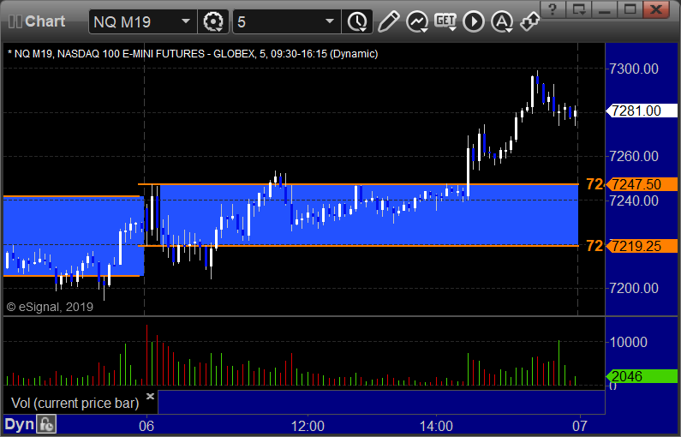Click the green volume tag 2046
Image resolution: width=681 pixels, height=437 pixels.
pos(642,376)
